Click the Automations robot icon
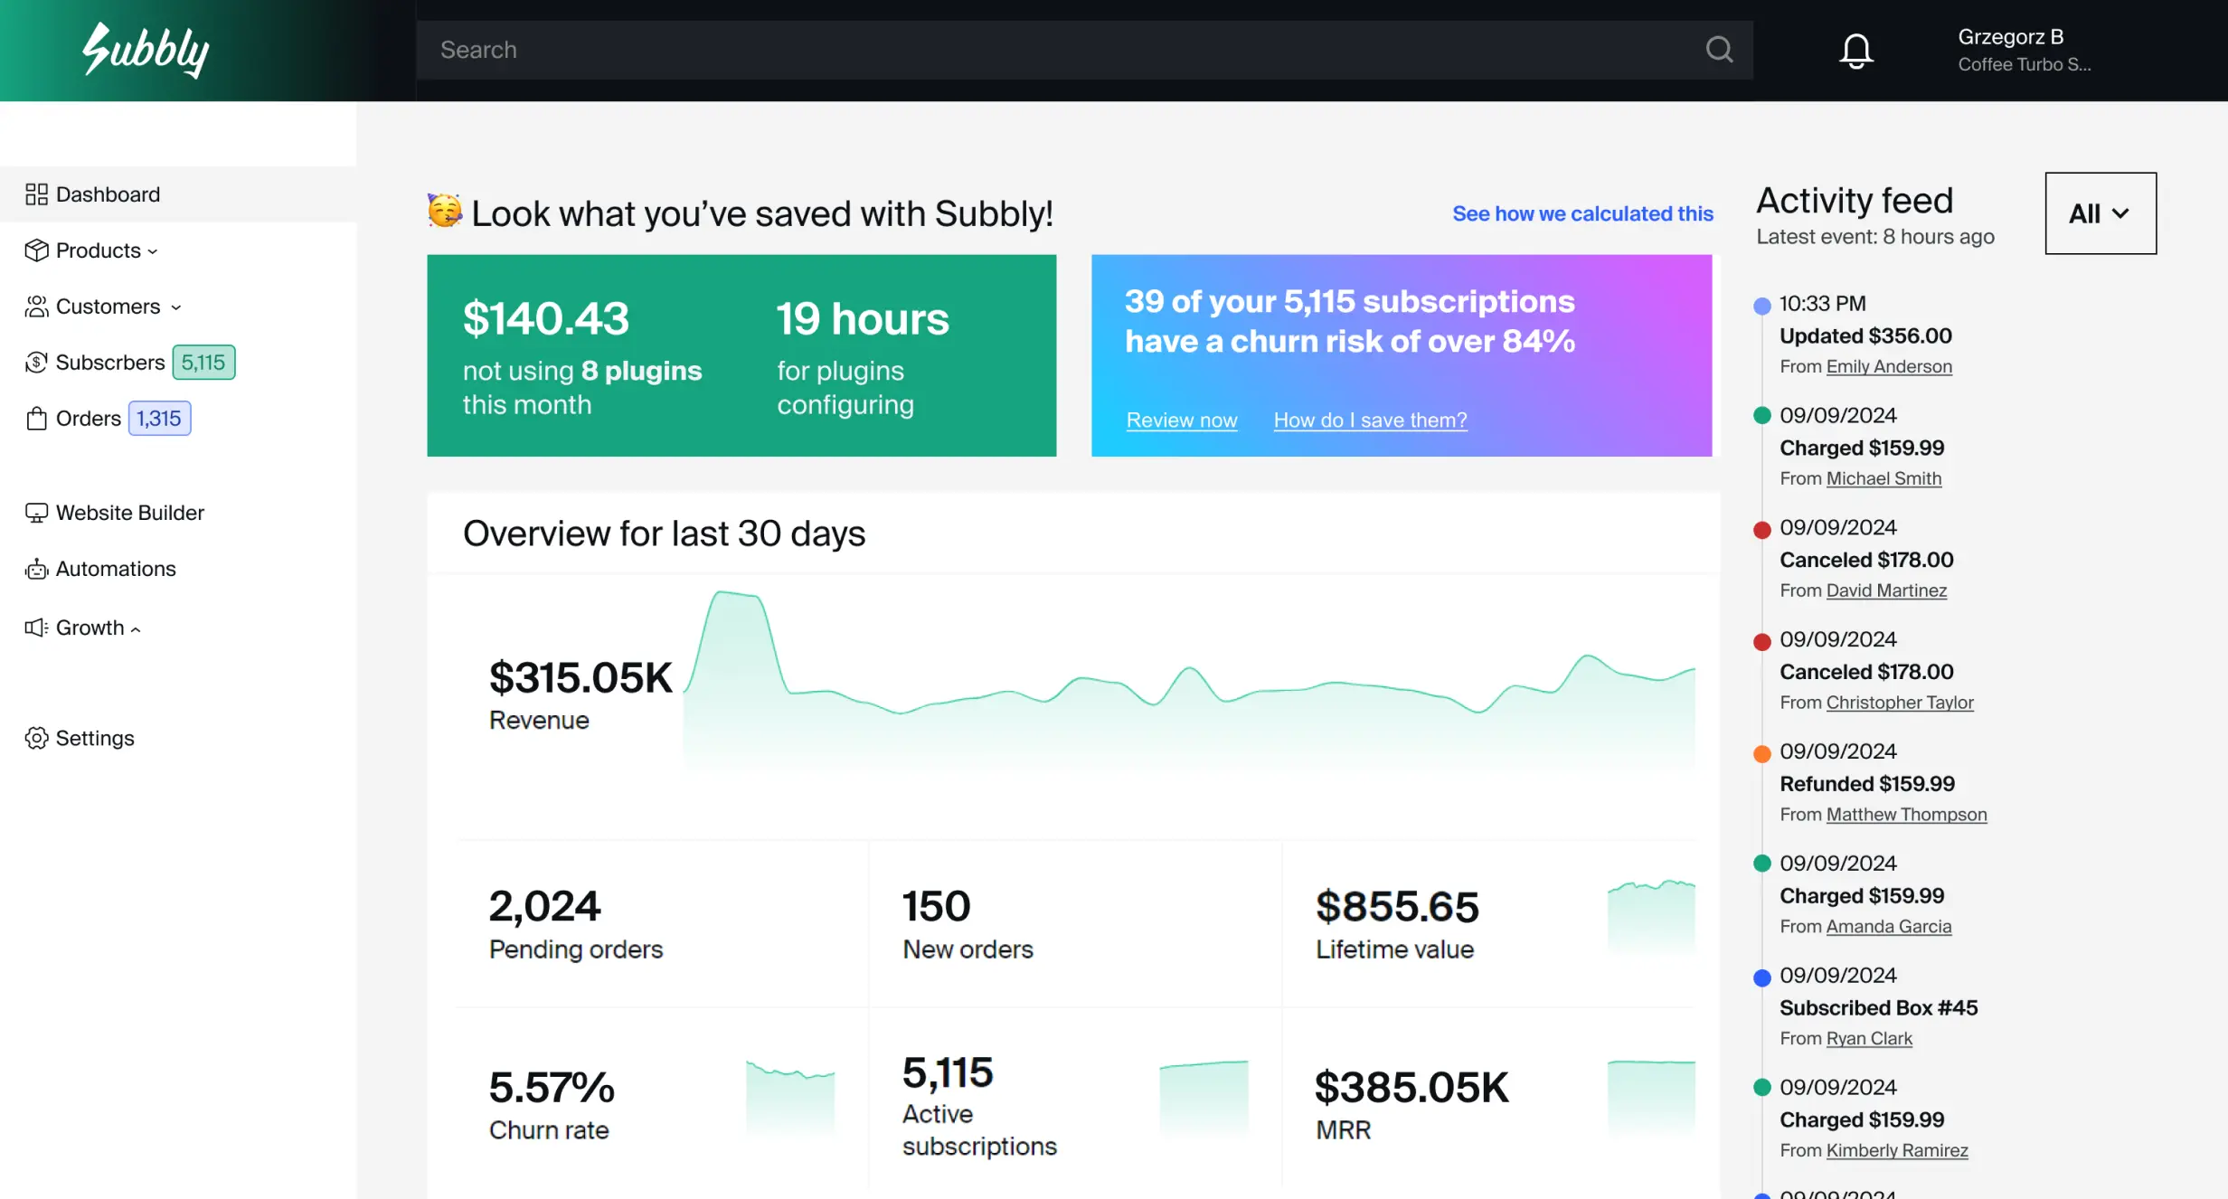 click(x=36, y=569)
